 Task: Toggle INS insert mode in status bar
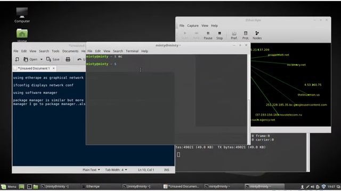[167, 170]
